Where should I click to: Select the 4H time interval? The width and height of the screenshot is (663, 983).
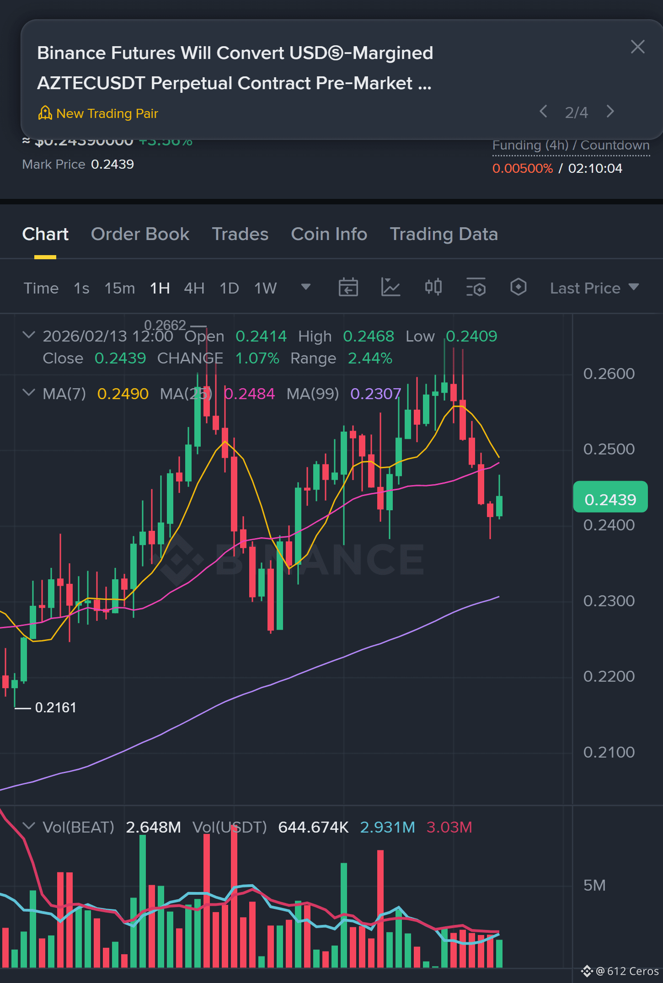[x=194, y=288]
